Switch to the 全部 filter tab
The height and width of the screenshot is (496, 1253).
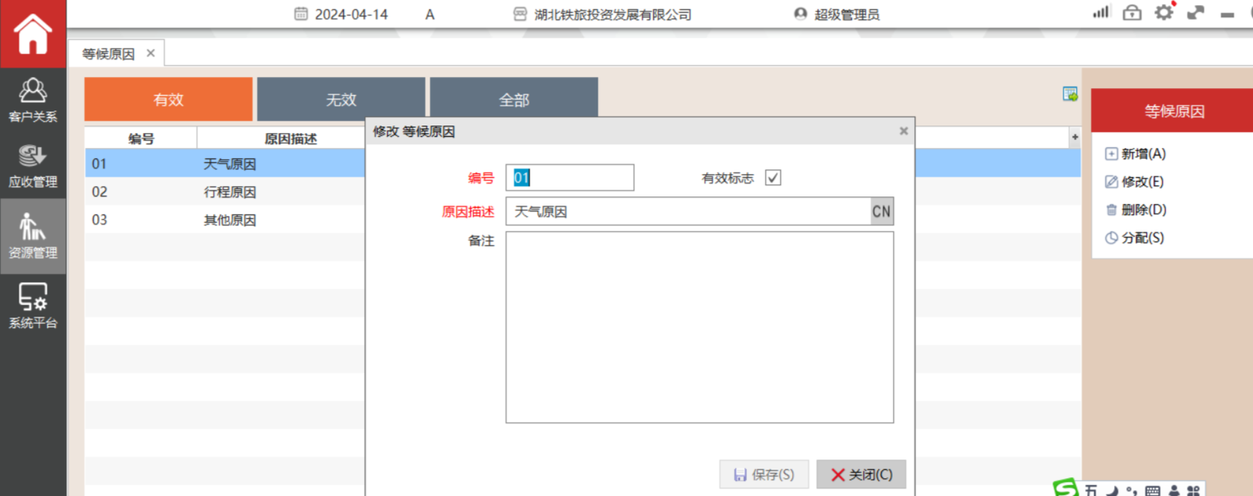pos(514,99)
